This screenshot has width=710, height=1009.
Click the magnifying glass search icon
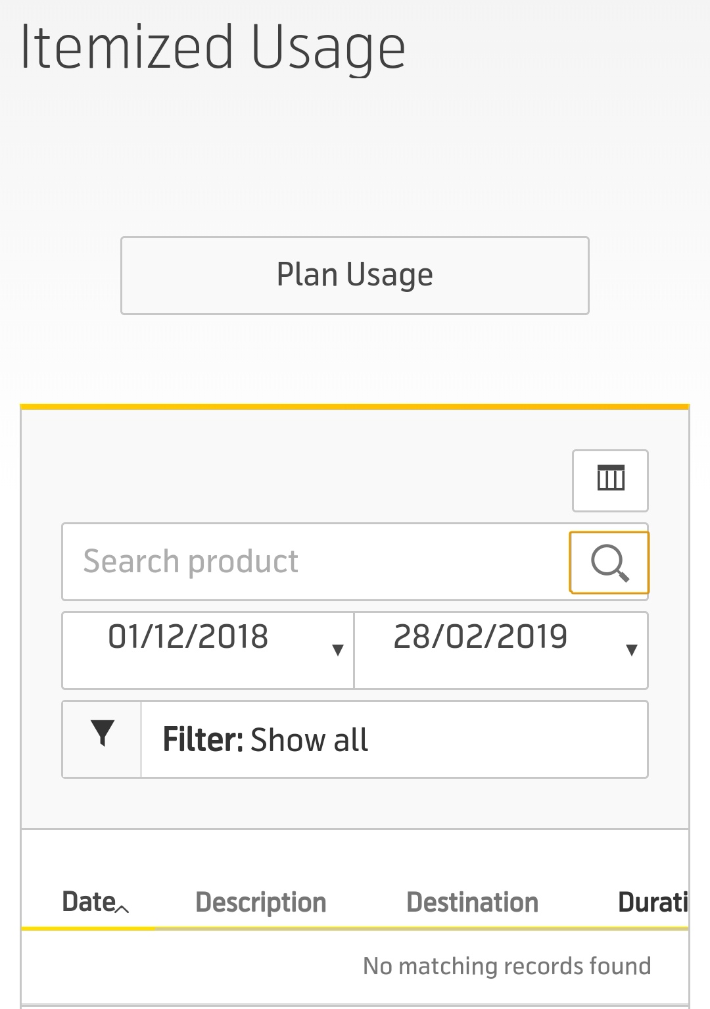(x=609, y=562)
